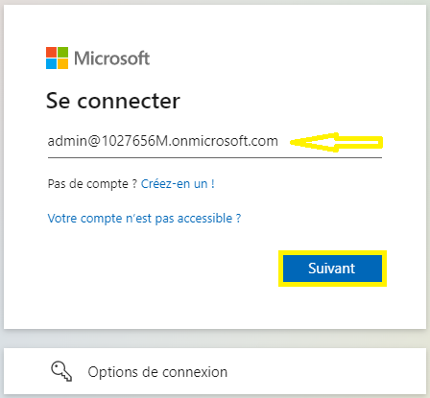Click the blue square in Microsoft logo

(51, 64)
